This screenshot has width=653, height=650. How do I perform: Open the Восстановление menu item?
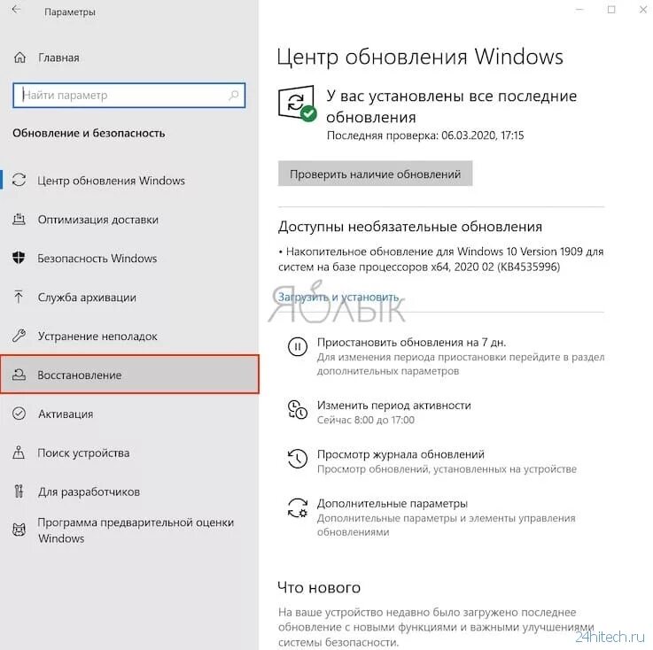[129, 375]
